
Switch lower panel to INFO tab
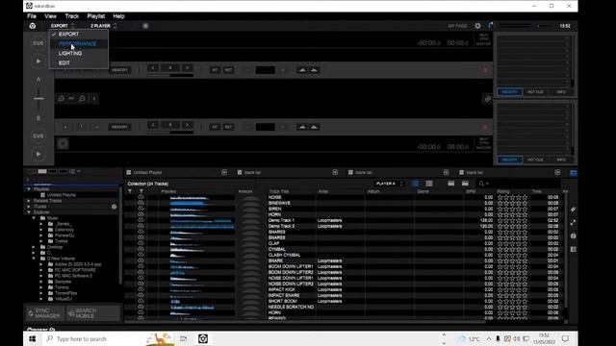(561, 160)
